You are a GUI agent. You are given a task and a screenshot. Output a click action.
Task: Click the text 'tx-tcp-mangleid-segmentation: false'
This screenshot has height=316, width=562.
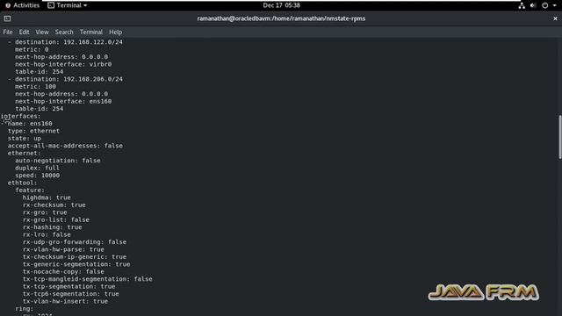pos(88,279)
